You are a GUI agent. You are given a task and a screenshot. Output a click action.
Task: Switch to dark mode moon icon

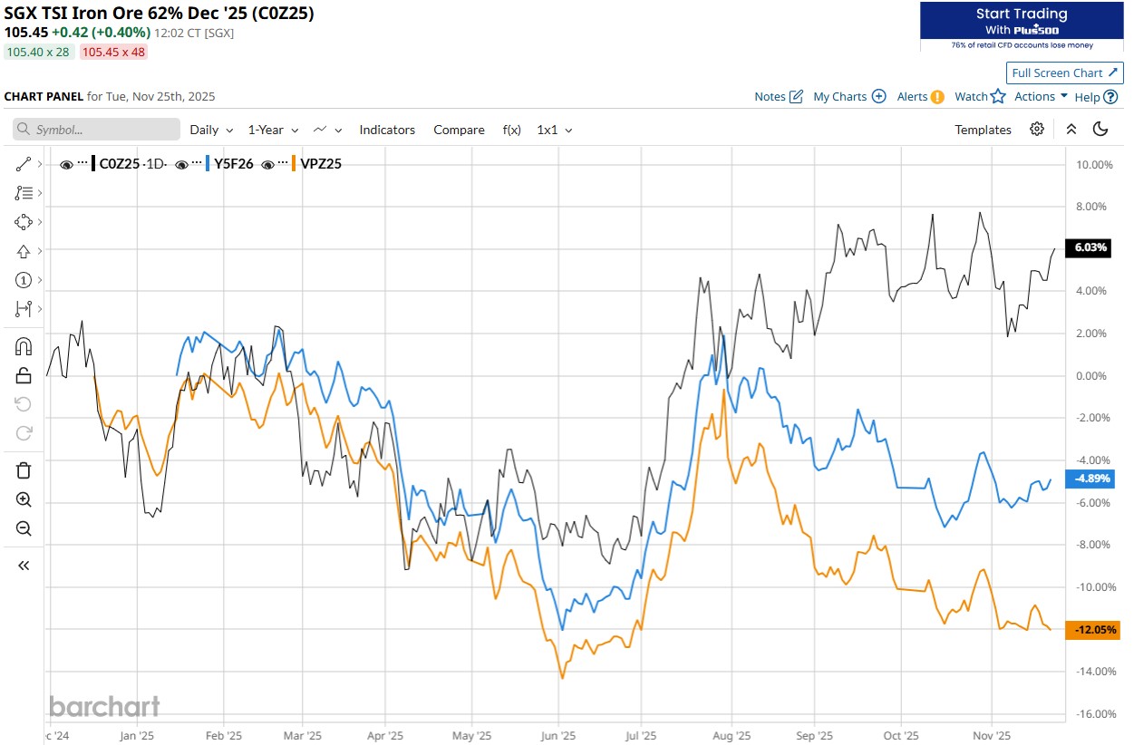click(x=1100, y=130)
